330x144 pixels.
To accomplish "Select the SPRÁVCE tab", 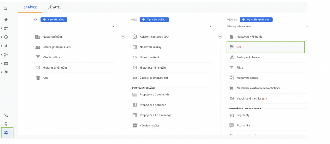I will coord(30,7).
